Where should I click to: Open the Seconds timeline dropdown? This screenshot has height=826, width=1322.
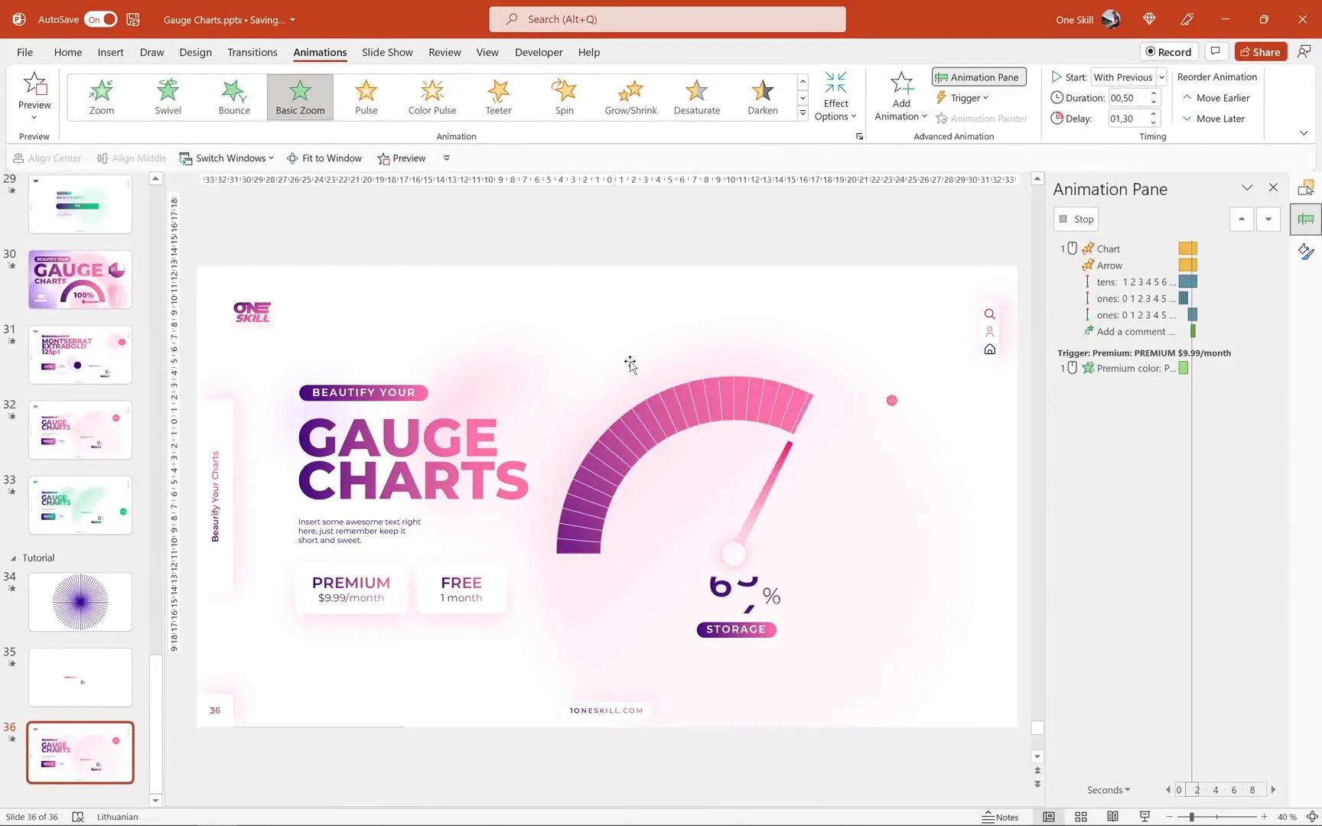pos(1108,789)
